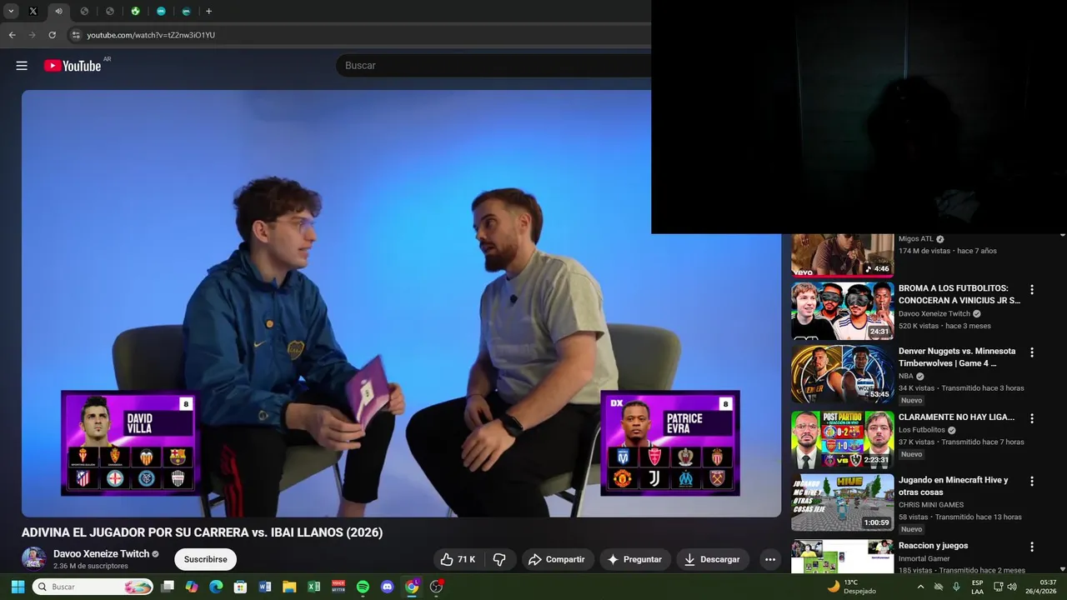Click the address bar URL
1067x600 pixels.
[x=151, y=35]
